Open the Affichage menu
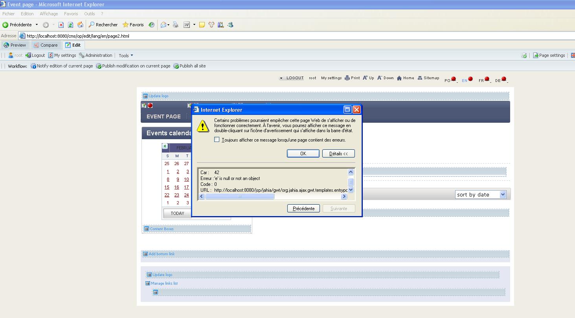The image size is (575, 318). (49, 14)
